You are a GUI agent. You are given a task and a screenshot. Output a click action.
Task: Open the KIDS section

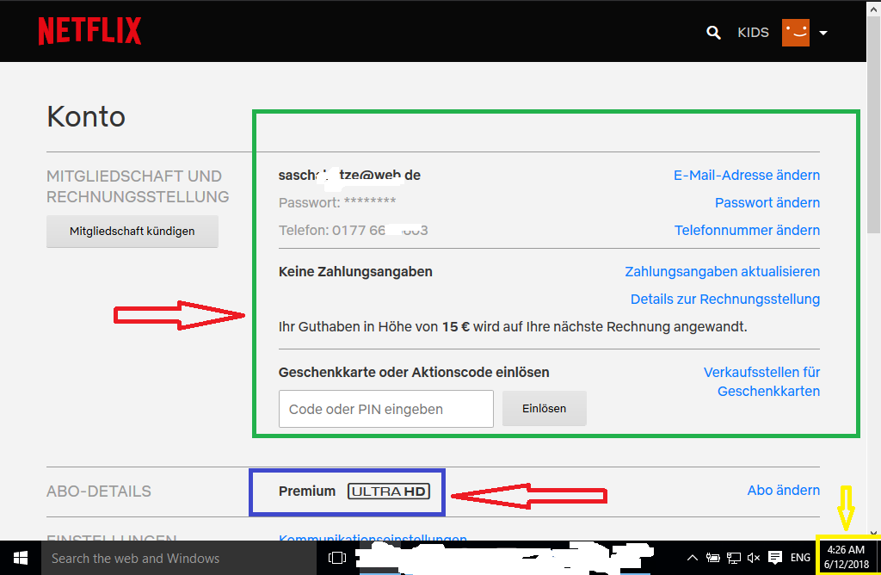(753, 33)
